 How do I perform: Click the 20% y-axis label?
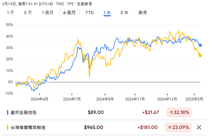pyautogui.click(x=9, y=59)
